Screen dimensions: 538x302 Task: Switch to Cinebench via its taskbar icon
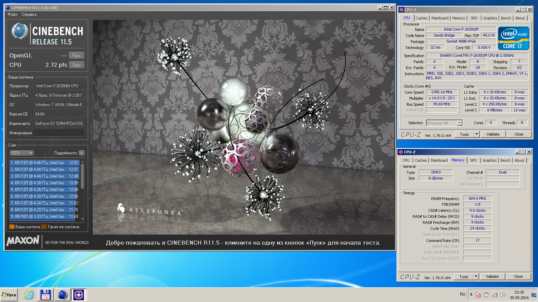(63, 295)
